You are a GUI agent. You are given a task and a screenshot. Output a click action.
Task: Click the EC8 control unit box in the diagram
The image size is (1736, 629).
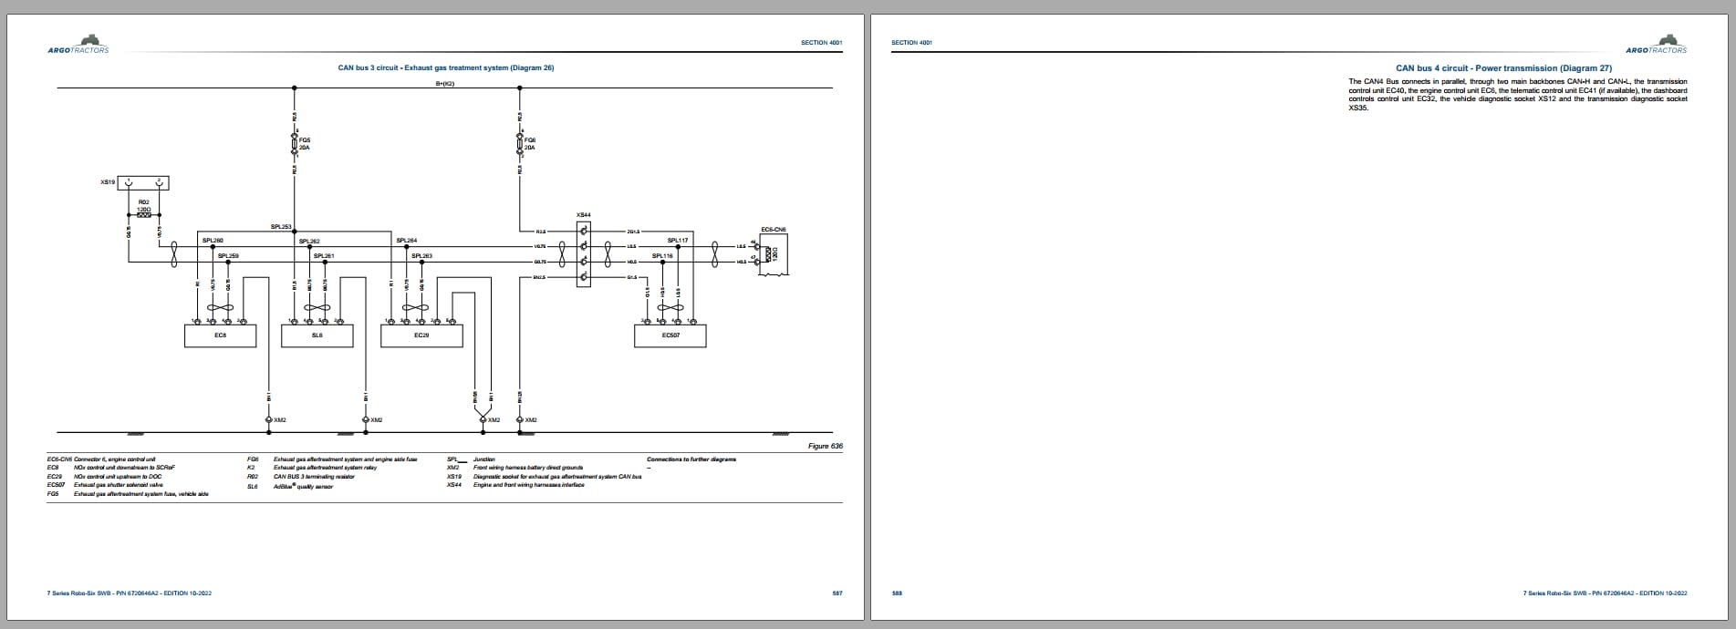point(220,335)
